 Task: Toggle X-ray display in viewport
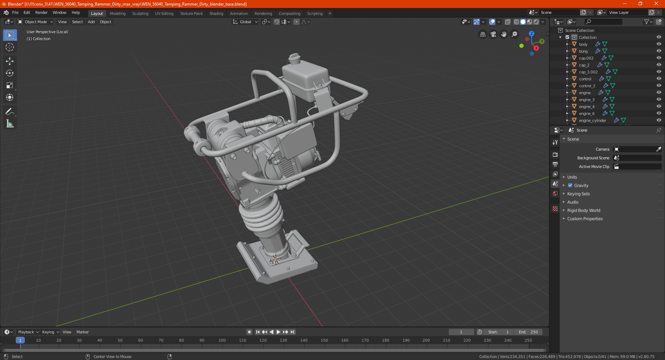click(x=507, y=22)
